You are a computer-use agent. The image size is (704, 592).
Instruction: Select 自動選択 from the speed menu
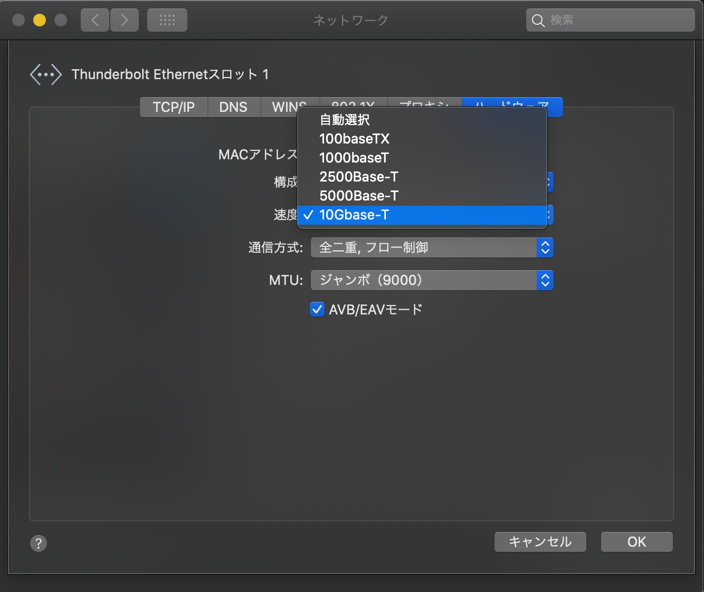(x=344, y=120)
